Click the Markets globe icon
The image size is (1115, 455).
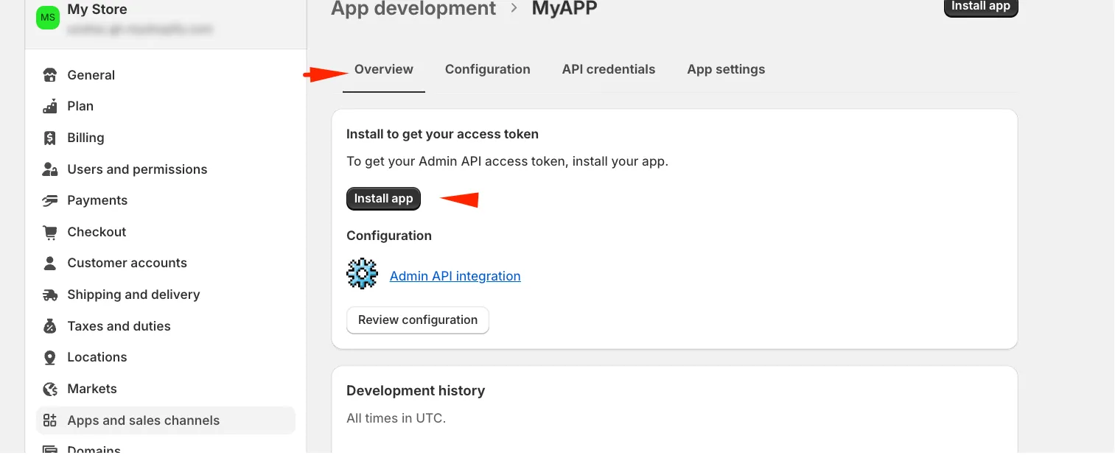pyautogui.click(x=50, y=389)
